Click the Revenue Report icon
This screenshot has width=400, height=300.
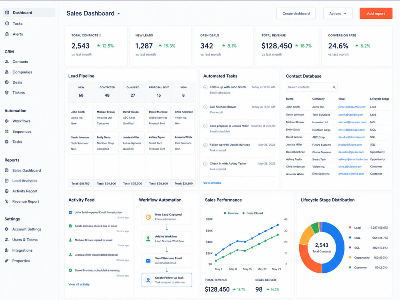[x=7, y=201]
